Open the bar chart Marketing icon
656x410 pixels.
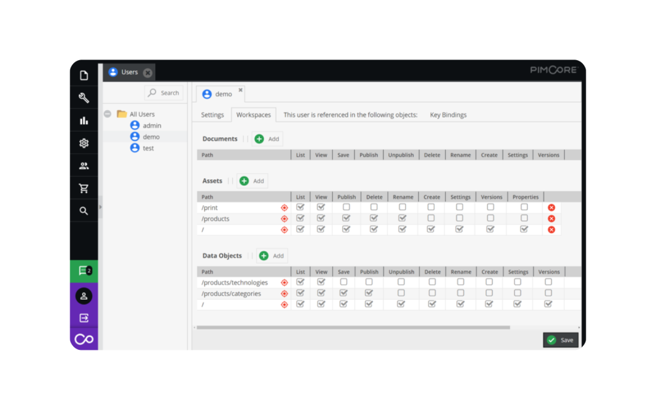[84, 120]
